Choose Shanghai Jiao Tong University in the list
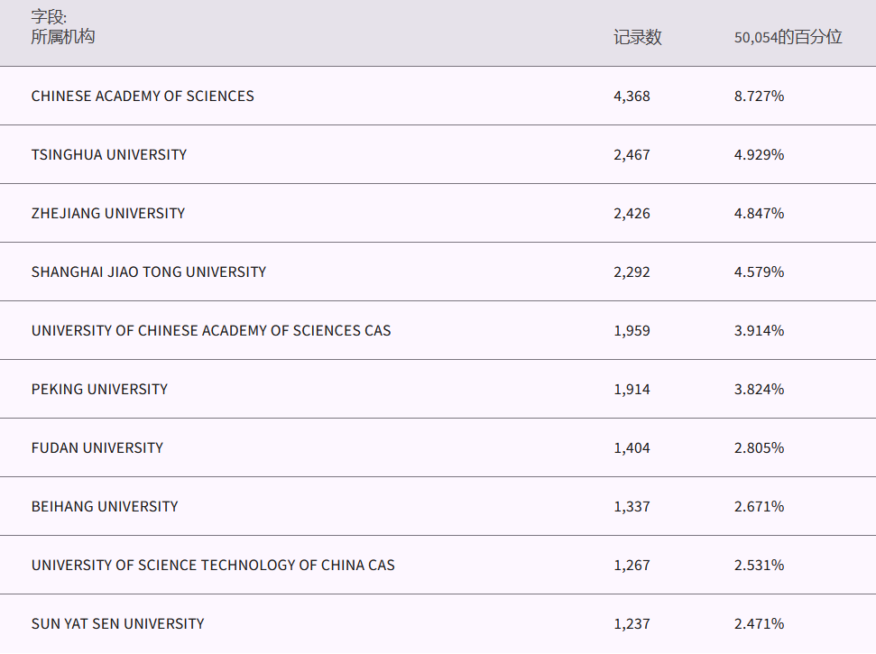The image size is (876, 654). tap(149, 272)
